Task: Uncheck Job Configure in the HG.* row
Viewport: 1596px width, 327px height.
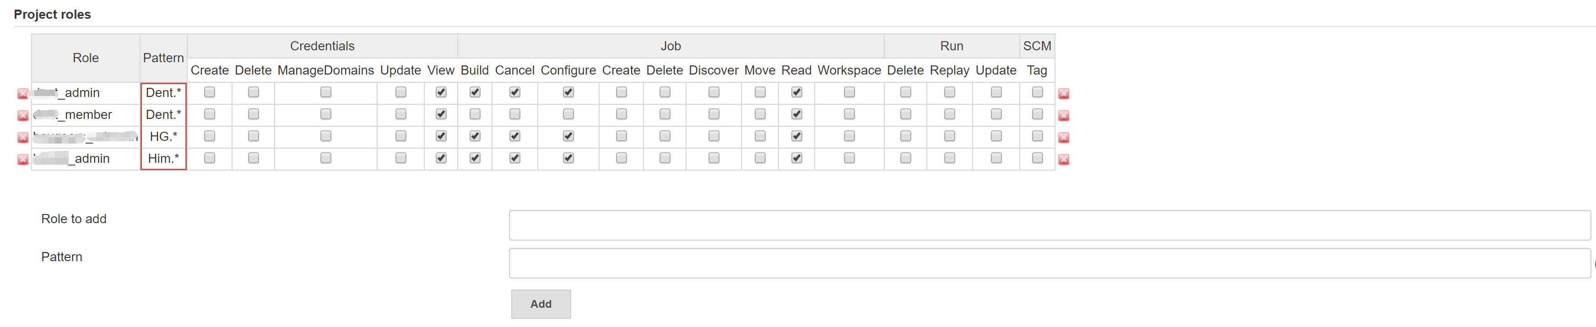Action: 568,136
